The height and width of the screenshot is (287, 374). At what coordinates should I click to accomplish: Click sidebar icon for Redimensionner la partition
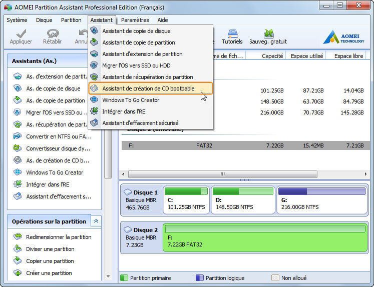18,236
